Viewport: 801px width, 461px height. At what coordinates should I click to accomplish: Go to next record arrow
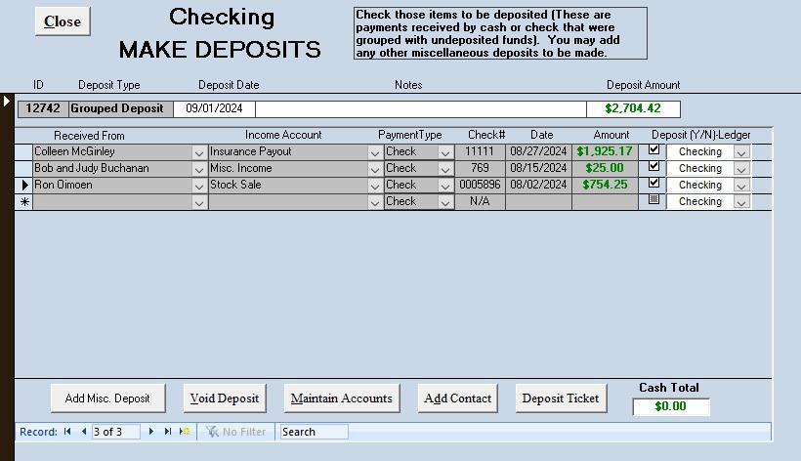151,432
